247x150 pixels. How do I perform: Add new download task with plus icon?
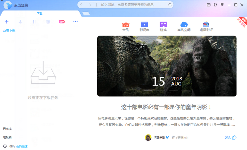[x=6, y=22]
